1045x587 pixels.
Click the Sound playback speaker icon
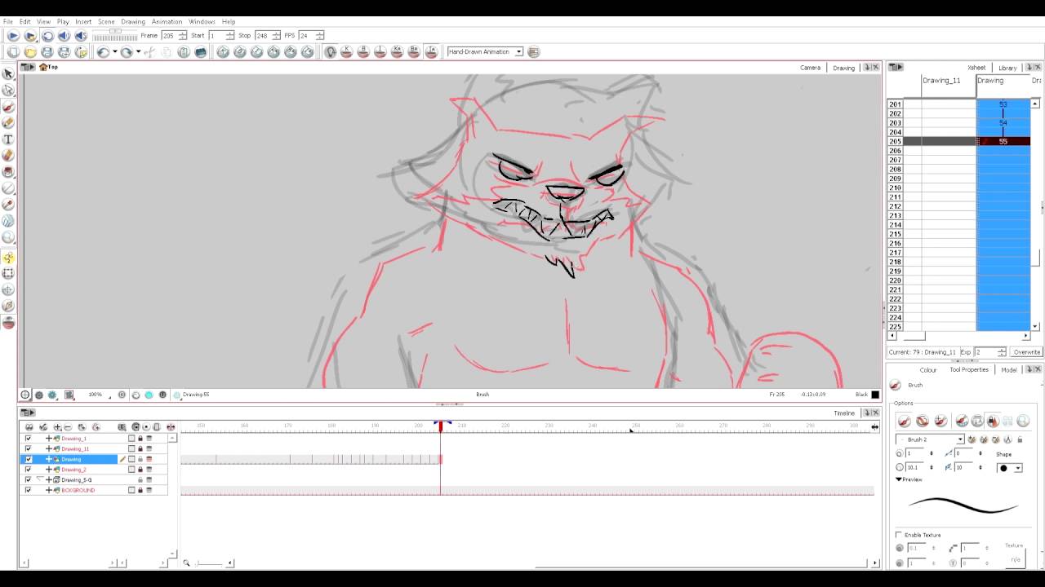[x=64, y=36]
